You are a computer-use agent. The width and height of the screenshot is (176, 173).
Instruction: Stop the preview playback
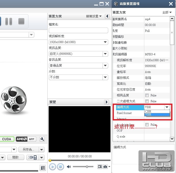[60, 167]
